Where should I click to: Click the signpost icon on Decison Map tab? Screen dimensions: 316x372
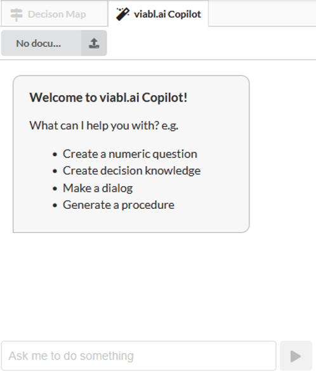(16, 15)
